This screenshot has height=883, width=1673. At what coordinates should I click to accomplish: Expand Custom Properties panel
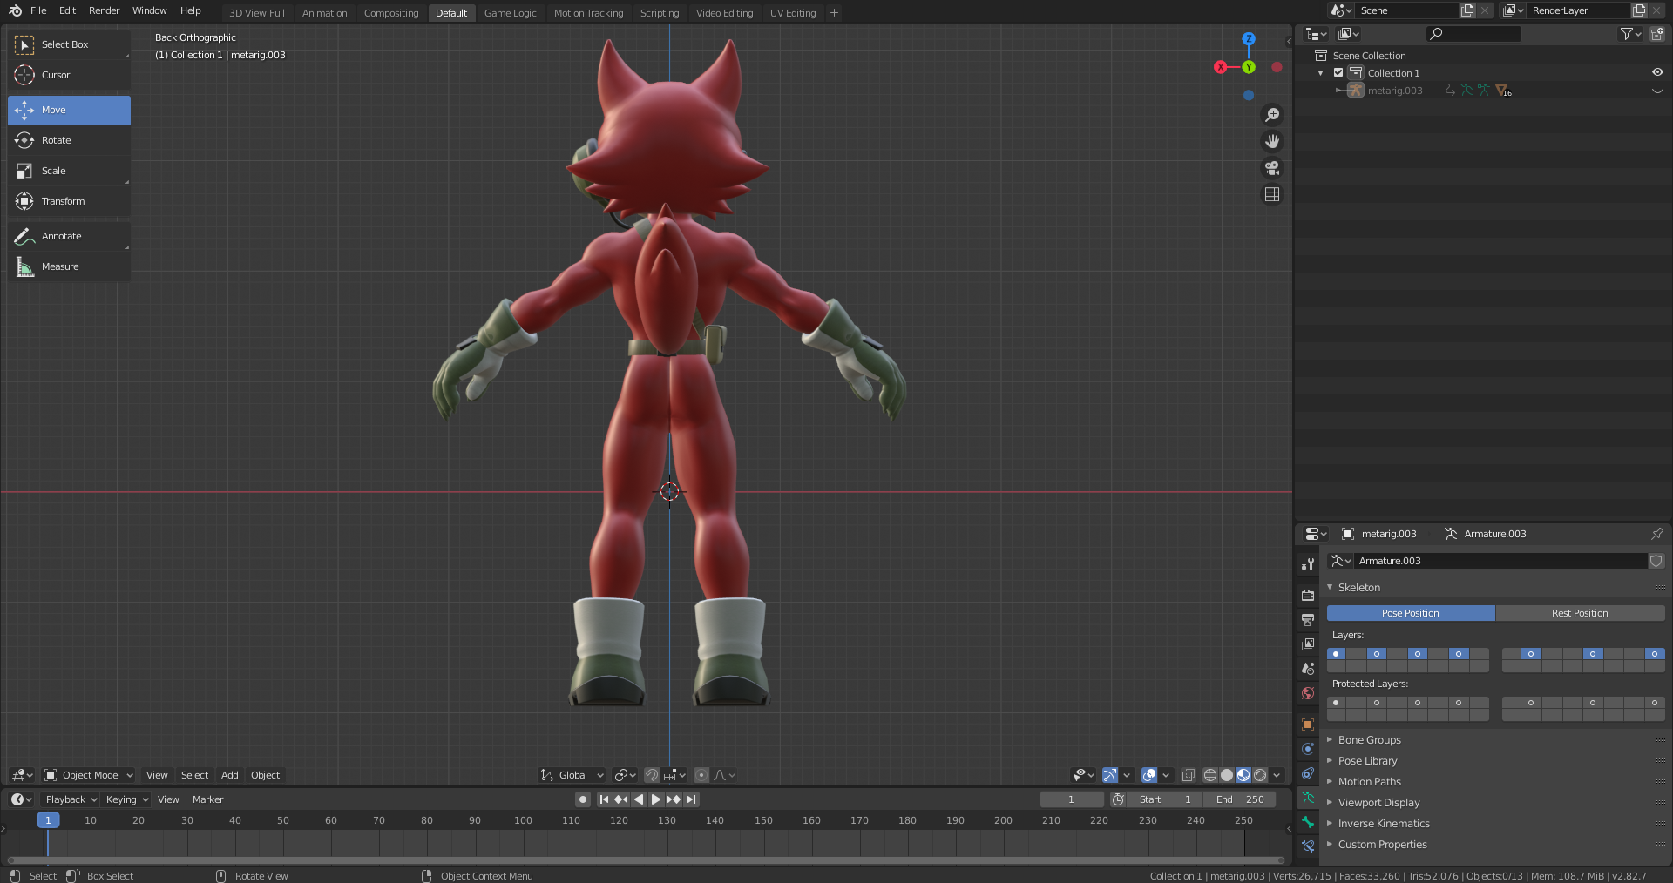[x=1382, y=845]
